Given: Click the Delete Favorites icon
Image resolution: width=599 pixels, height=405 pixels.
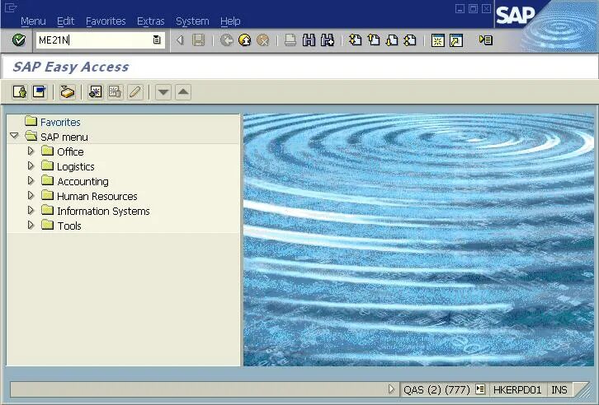Looking at the screenshot, I should (115, 92).
